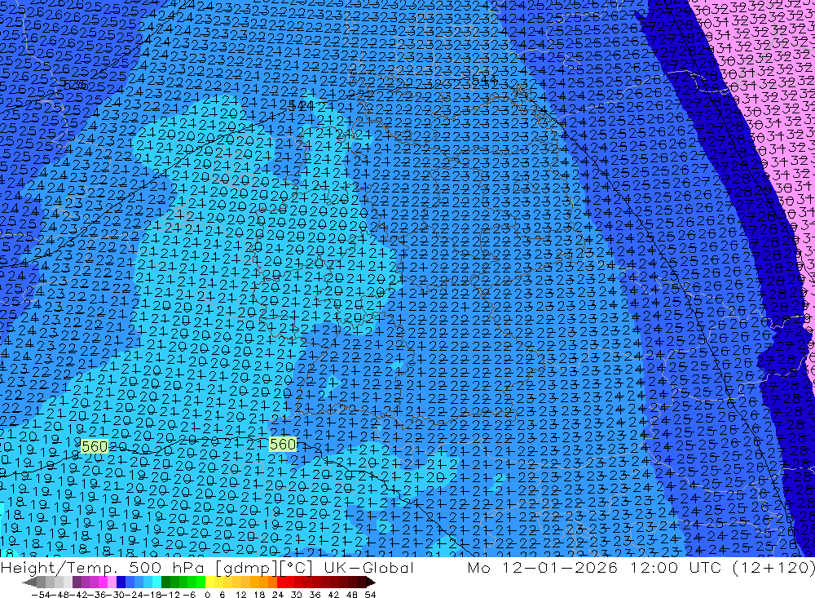
Task: Click the '12' legend scale value
Action: click(x=241, y=595)
